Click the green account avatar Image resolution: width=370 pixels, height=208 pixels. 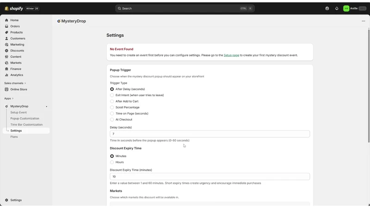[x=346, y=8]
